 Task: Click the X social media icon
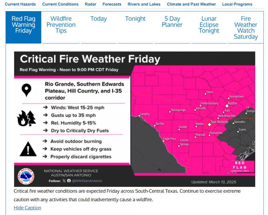[x=64, y=181]
